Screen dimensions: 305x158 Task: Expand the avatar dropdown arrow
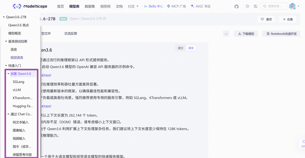[299, 6]
